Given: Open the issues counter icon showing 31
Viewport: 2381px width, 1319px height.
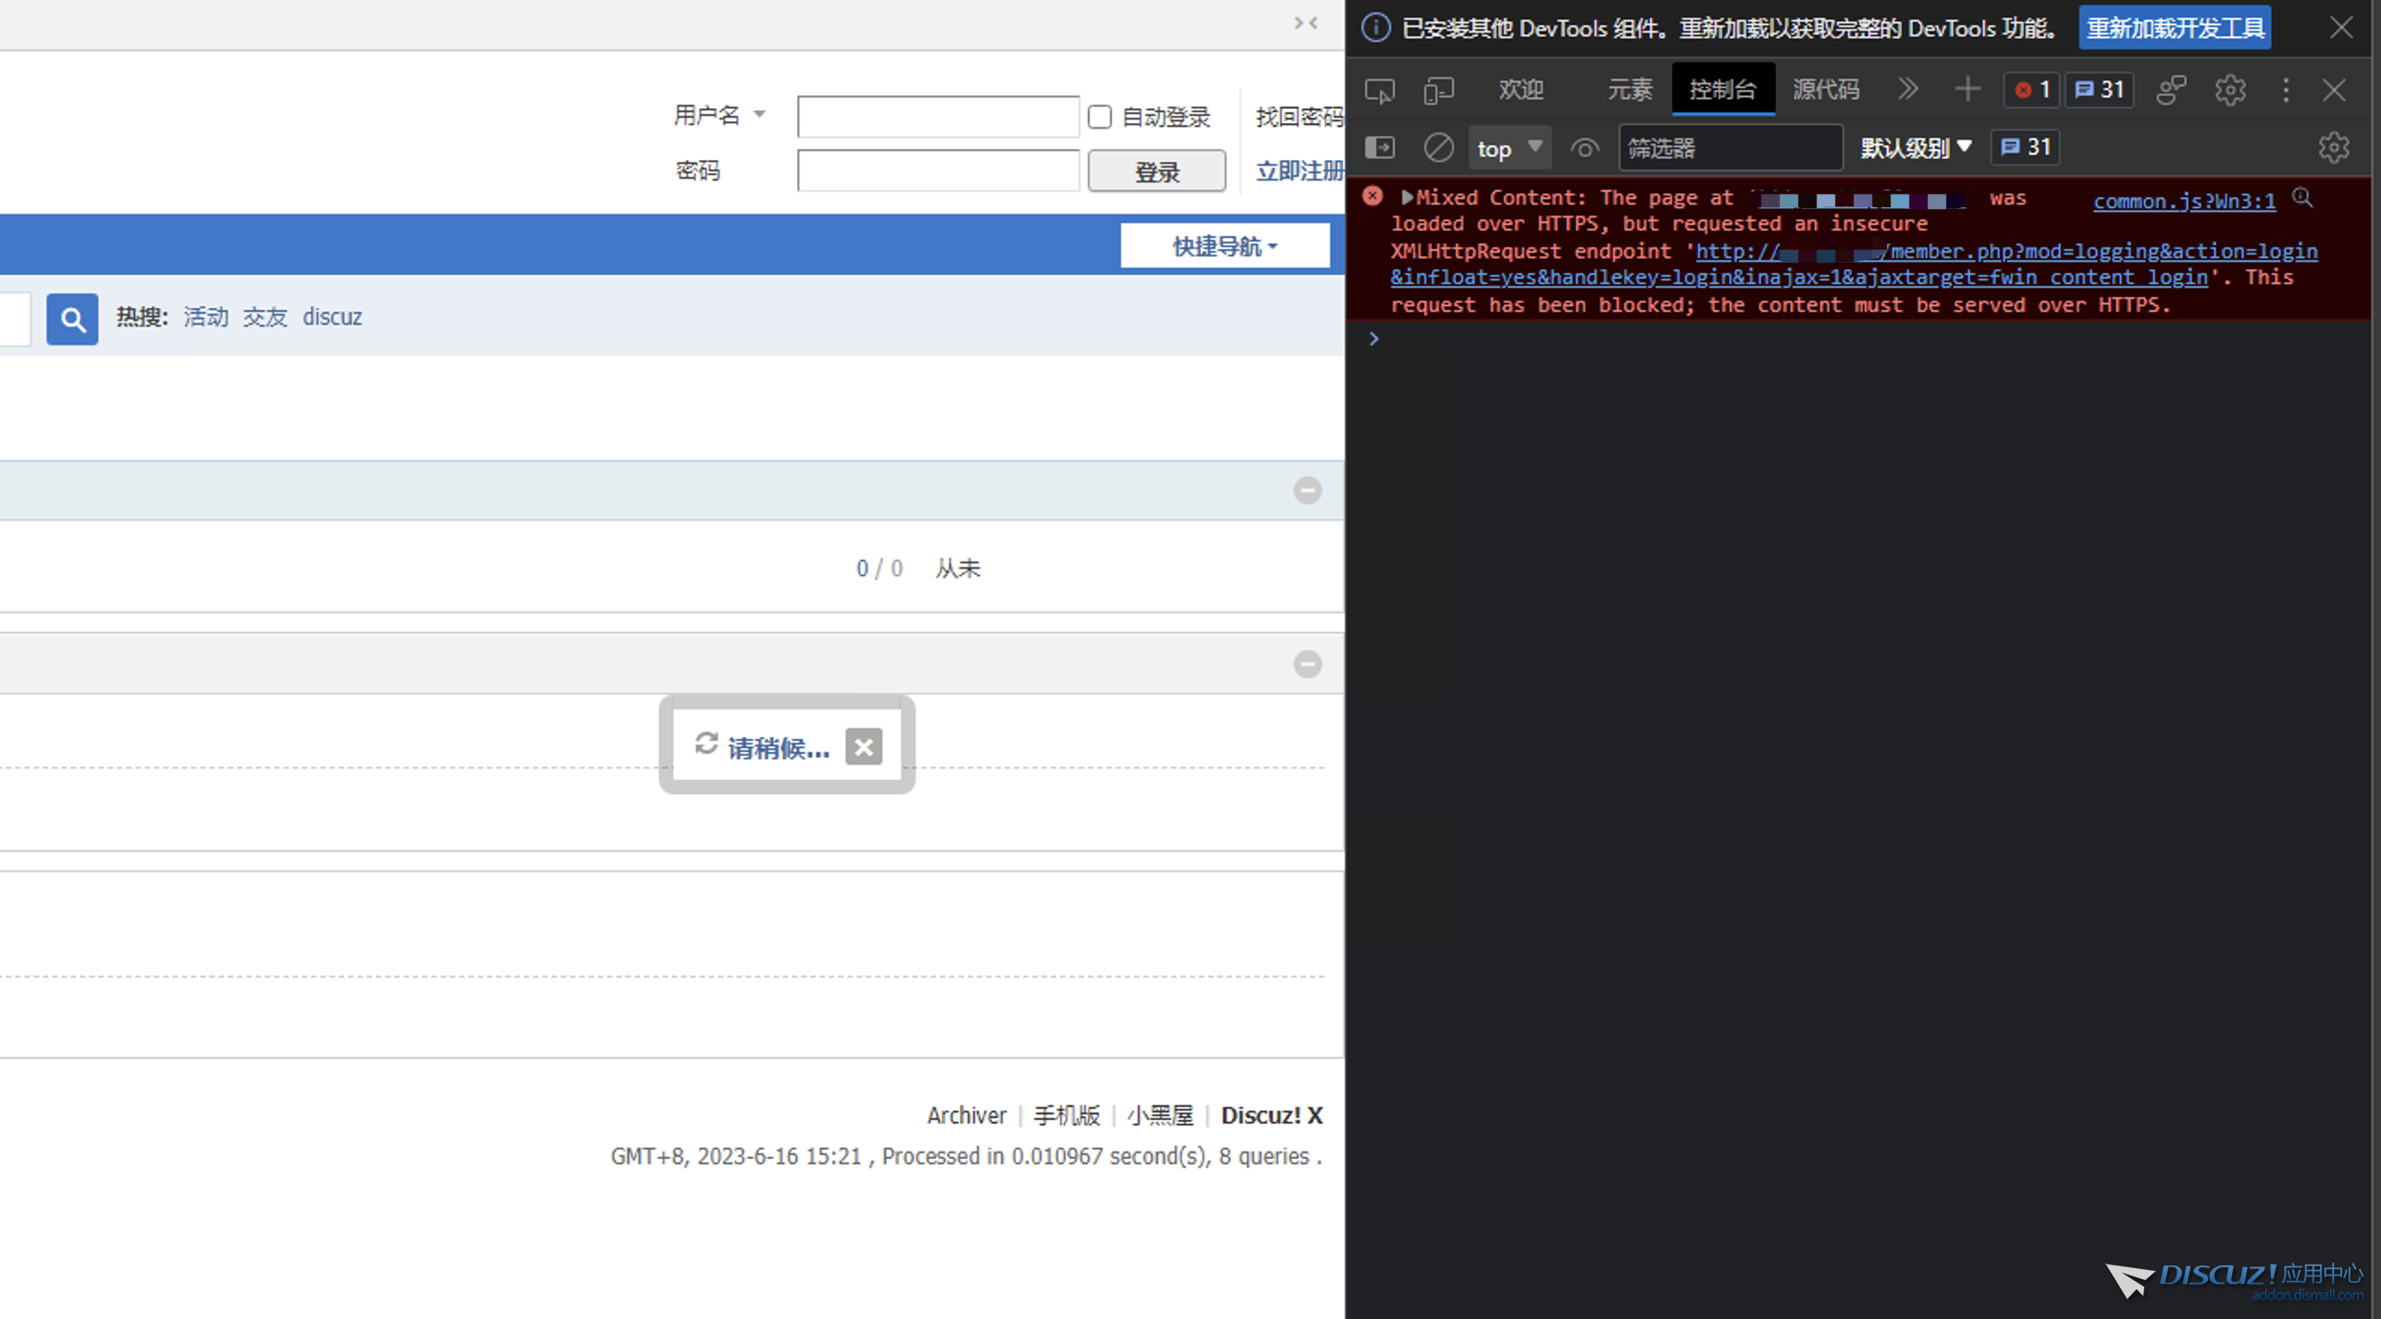Looking at the screenshot, I should coord(2099,90).
